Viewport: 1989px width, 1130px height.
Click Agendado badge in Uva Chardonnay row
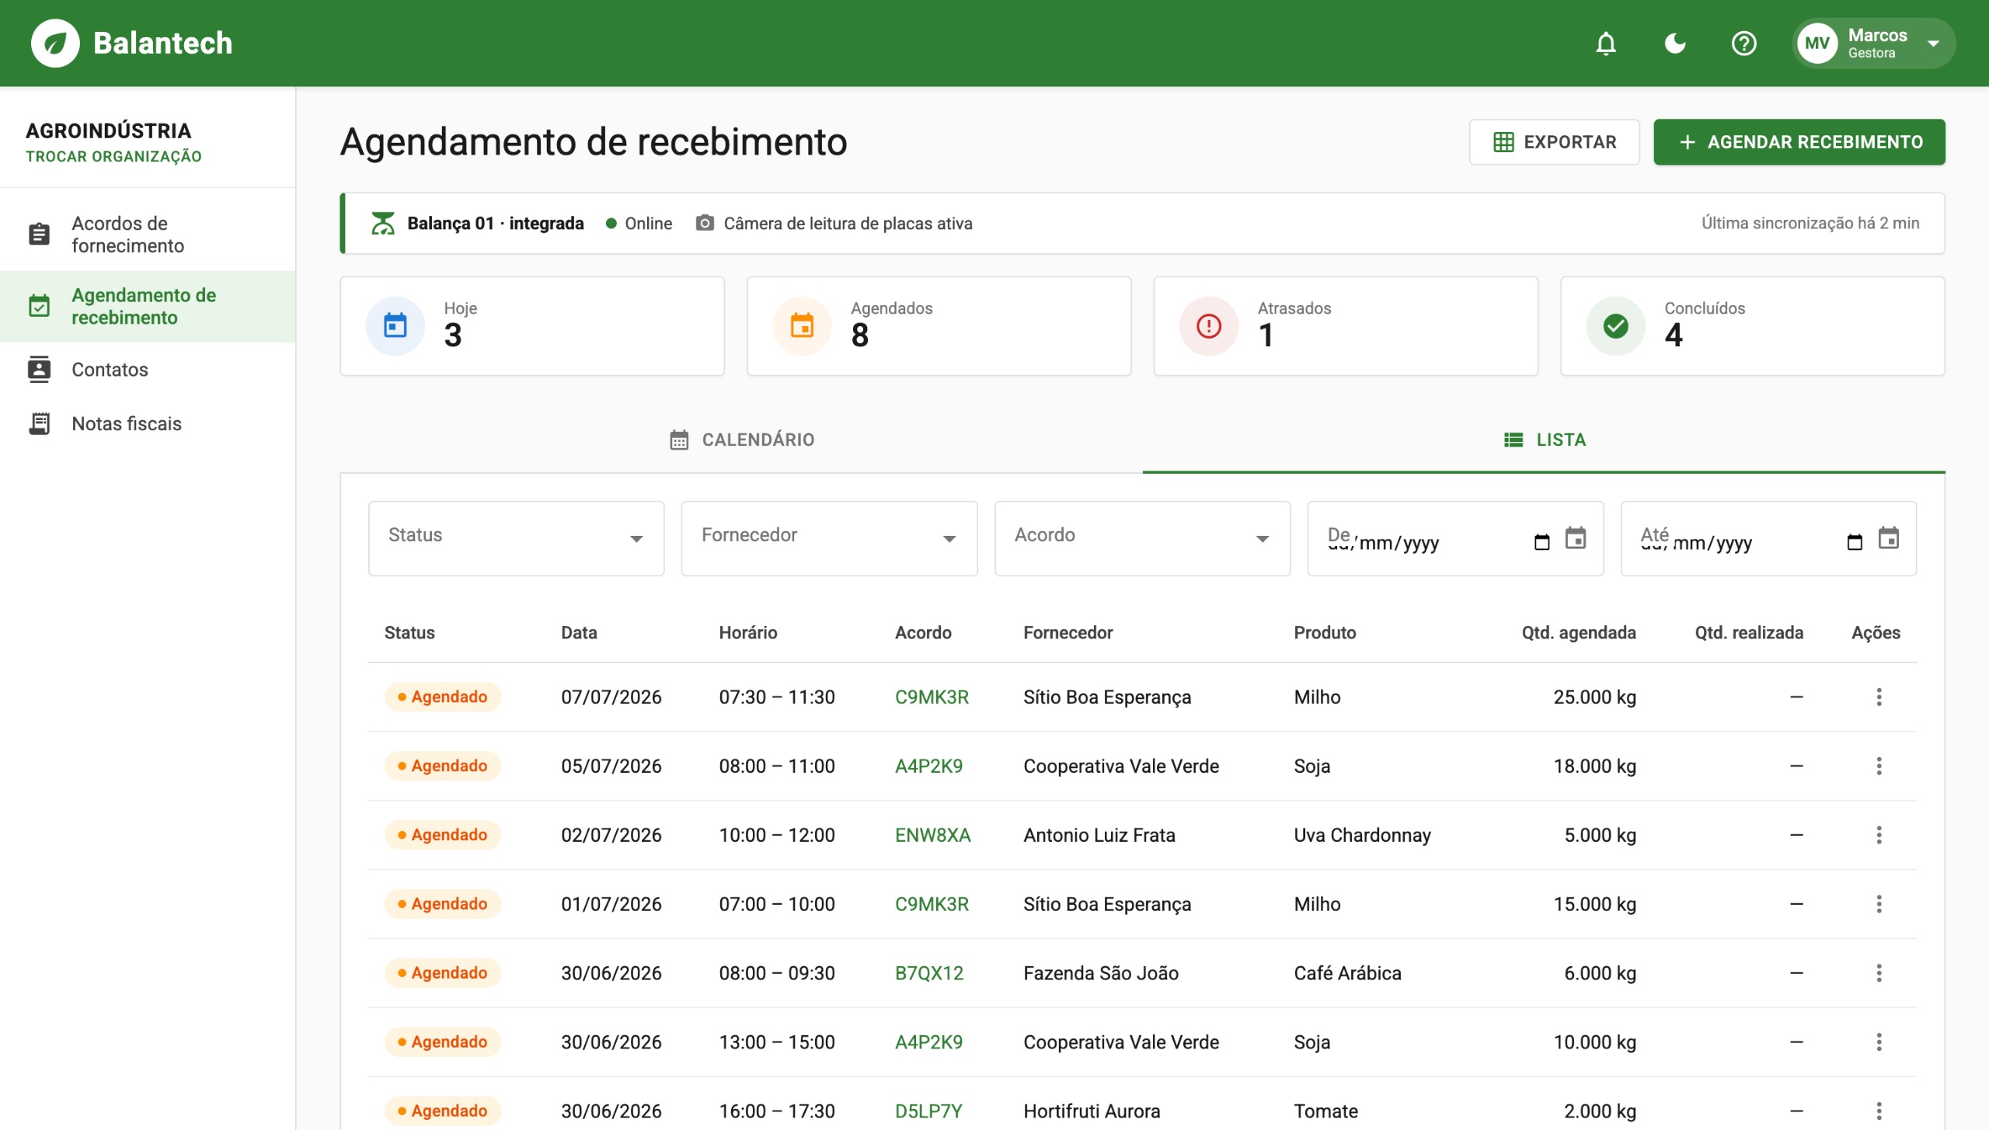443,835
